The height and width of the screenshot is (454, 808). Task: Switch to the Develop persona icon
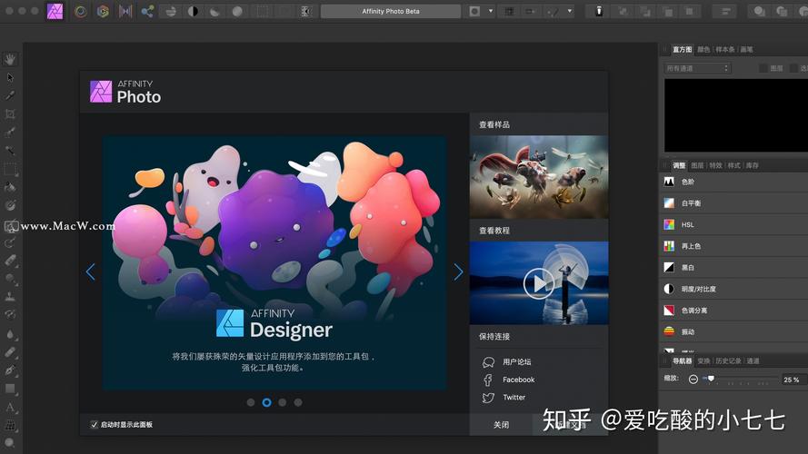pyautogui.click(x=103, y=11)
